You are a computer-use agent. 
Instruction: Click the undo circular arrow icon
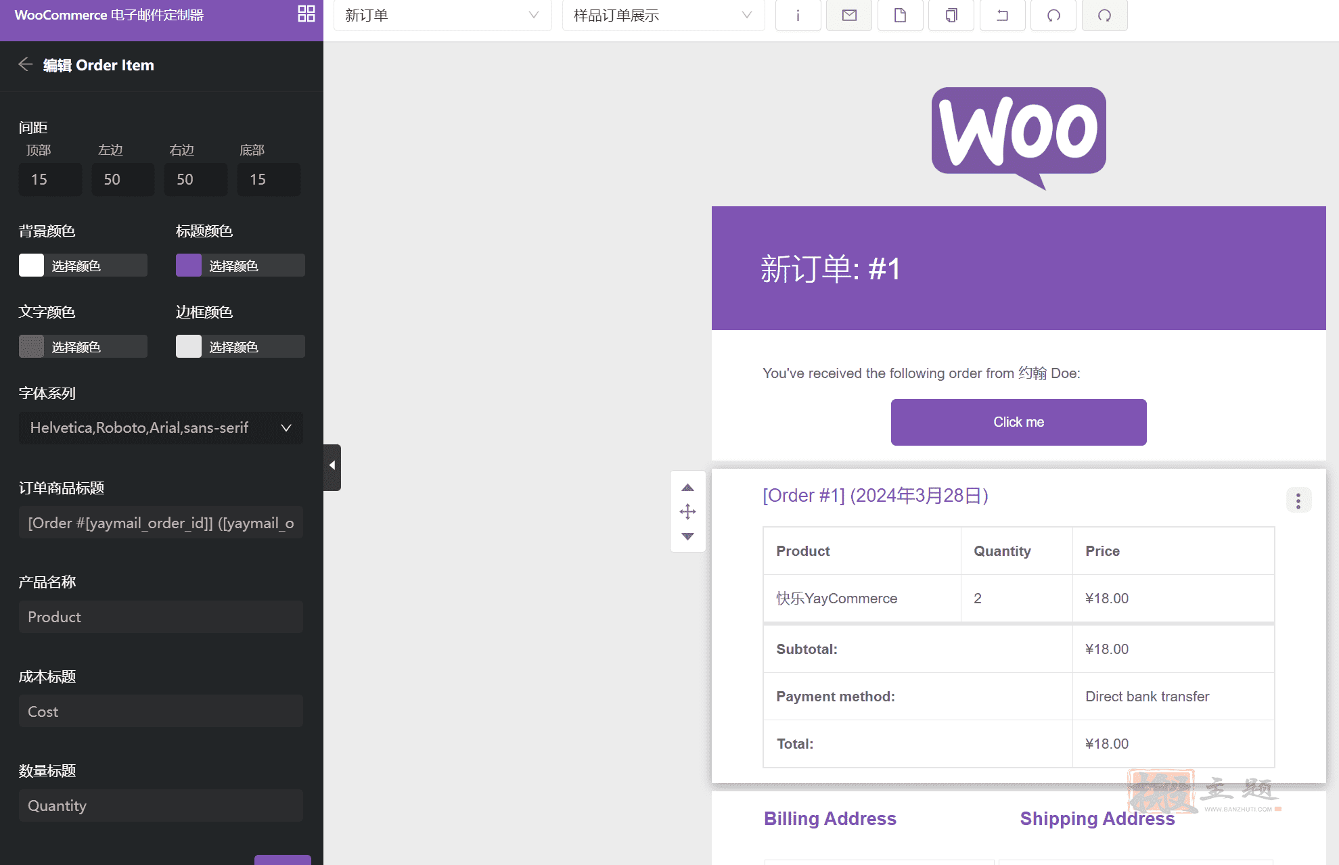pos(1053,15)
